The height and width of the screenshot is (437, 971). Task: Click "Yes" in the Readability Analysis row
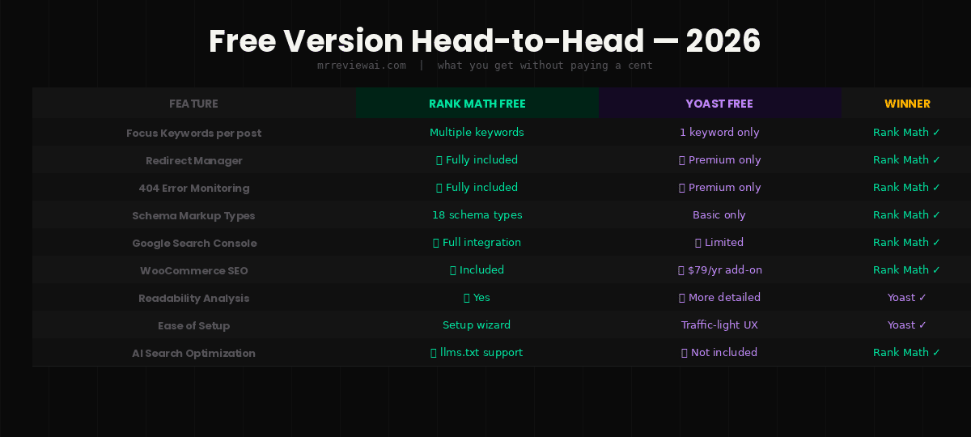click(477, 297)
